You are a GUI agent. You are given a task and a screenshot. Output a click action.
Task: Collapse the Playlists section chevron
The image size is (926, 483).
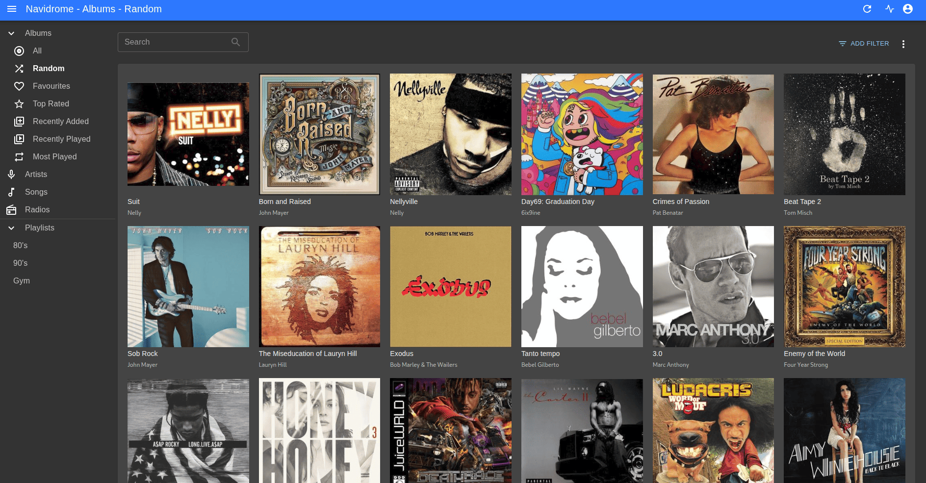[x=11, y=228]
